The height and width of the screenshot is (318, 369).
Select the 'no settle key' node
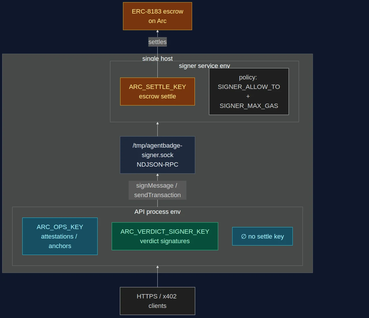[x=262, y=236]
